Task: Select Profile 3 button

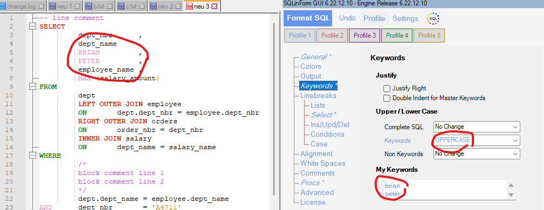Action: point(364,36)
